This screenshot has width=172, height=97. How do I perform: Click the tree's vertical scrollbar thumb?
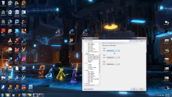(99, 64)
